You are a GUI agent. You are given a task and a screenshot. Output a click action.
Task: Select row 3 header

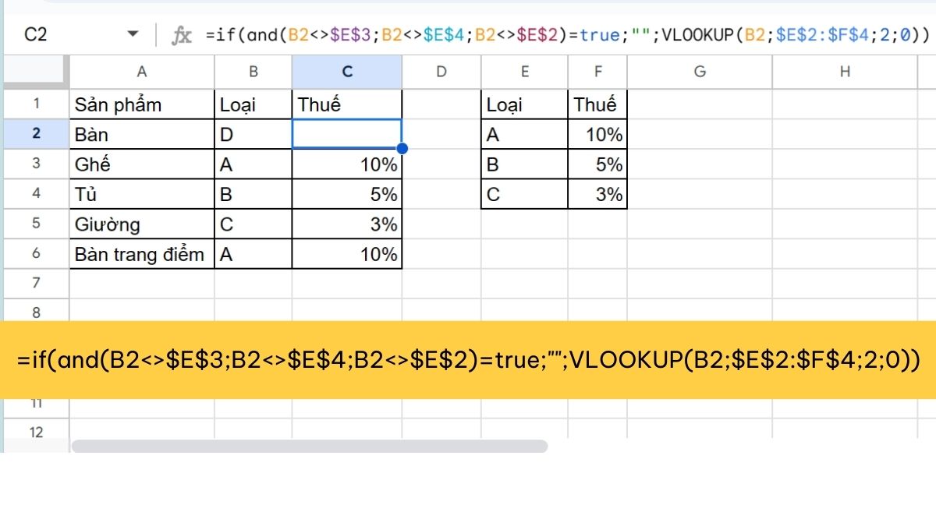point(36,164)
